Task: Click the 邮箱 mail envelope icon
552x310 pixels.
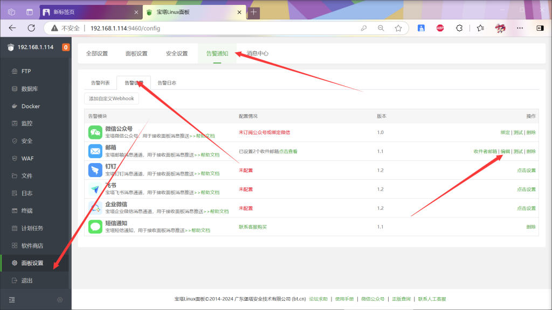Action: click(x=95, y=151)
